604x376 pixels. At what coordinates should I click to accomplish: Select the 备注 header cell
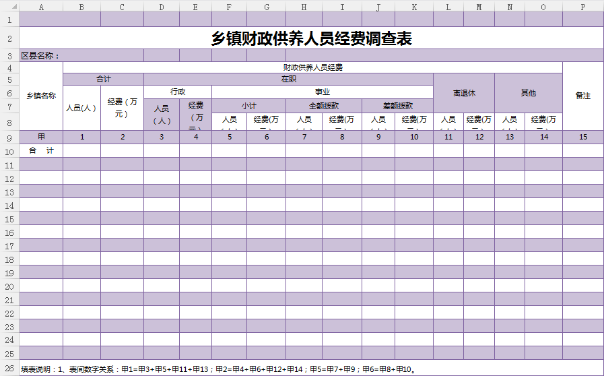pos(582,96)
